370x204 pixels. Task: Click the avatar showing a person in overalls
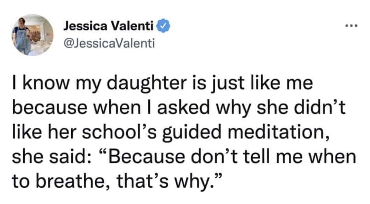pyautogui.click(x=32, y=34)
